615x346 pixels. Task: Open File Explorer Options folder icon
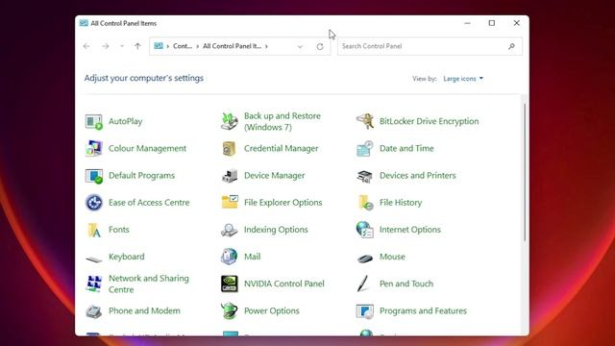229,202
